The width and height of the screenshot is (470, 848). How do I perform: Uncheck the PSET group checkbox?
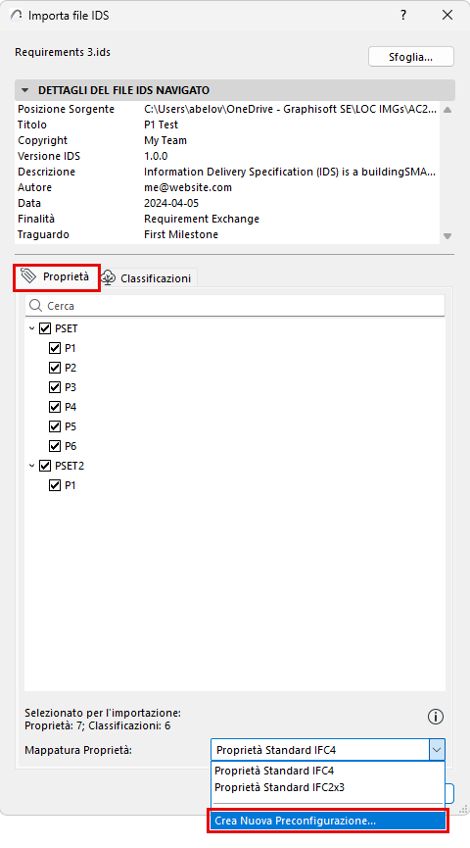click(45, 328)
